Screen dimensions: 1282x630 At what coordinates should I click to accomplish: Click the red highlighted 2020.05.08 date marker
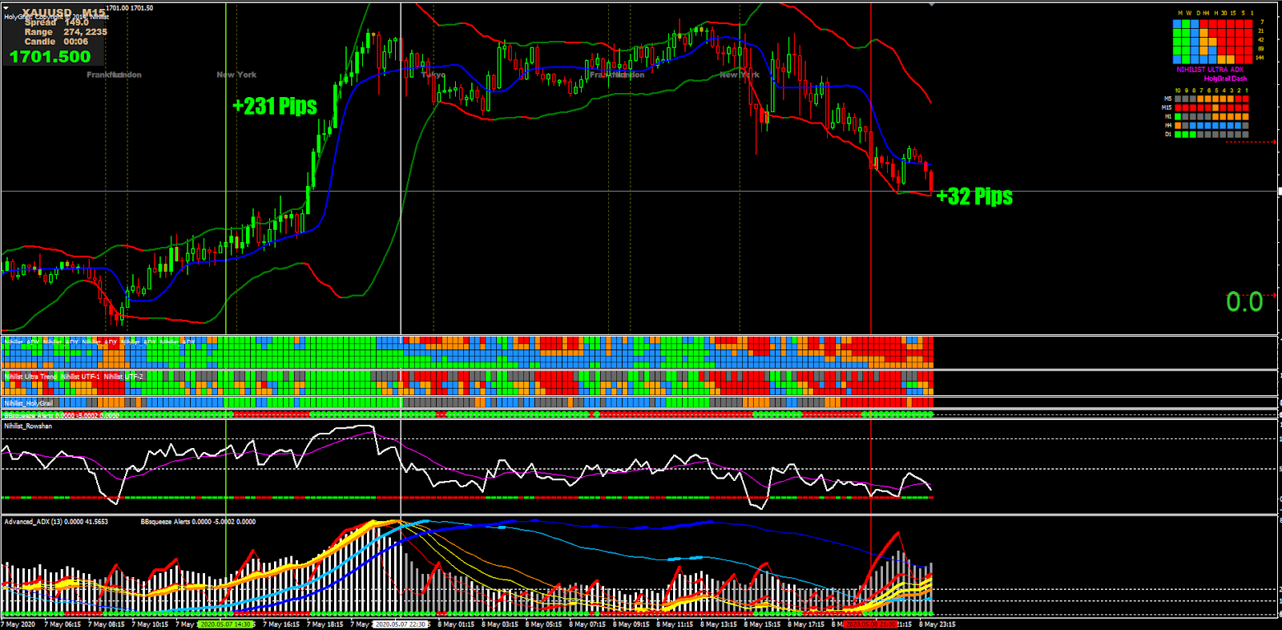pos(870,624)
